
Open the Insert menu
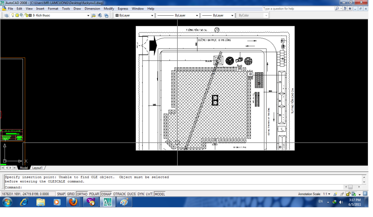[x=40, y=8]
